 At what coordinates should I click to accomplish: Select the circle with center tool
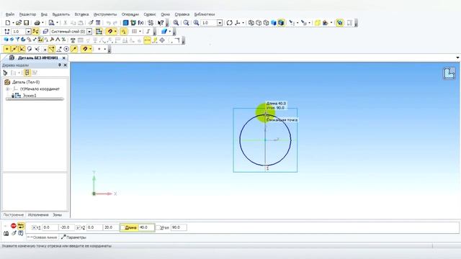[x=66, y=49]
